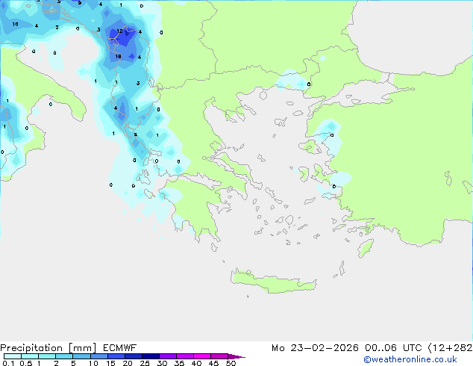Select the 30–35 mm purple legend swatch
This screenshot has width=473, height=366.
168,356
